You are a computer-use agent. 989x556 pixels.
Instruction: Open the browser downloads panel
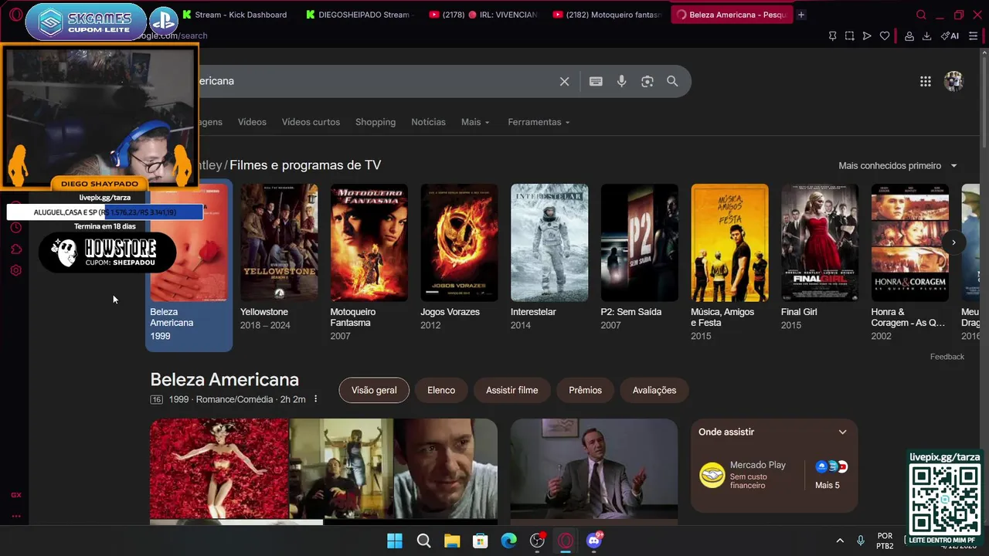point(927,36)
